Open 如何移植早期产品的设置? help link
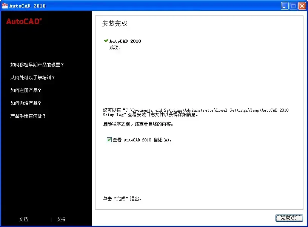 click(37, 65)
